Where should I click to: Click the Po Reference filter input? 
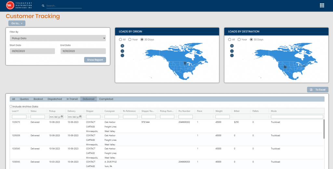(x=130, y=117)
